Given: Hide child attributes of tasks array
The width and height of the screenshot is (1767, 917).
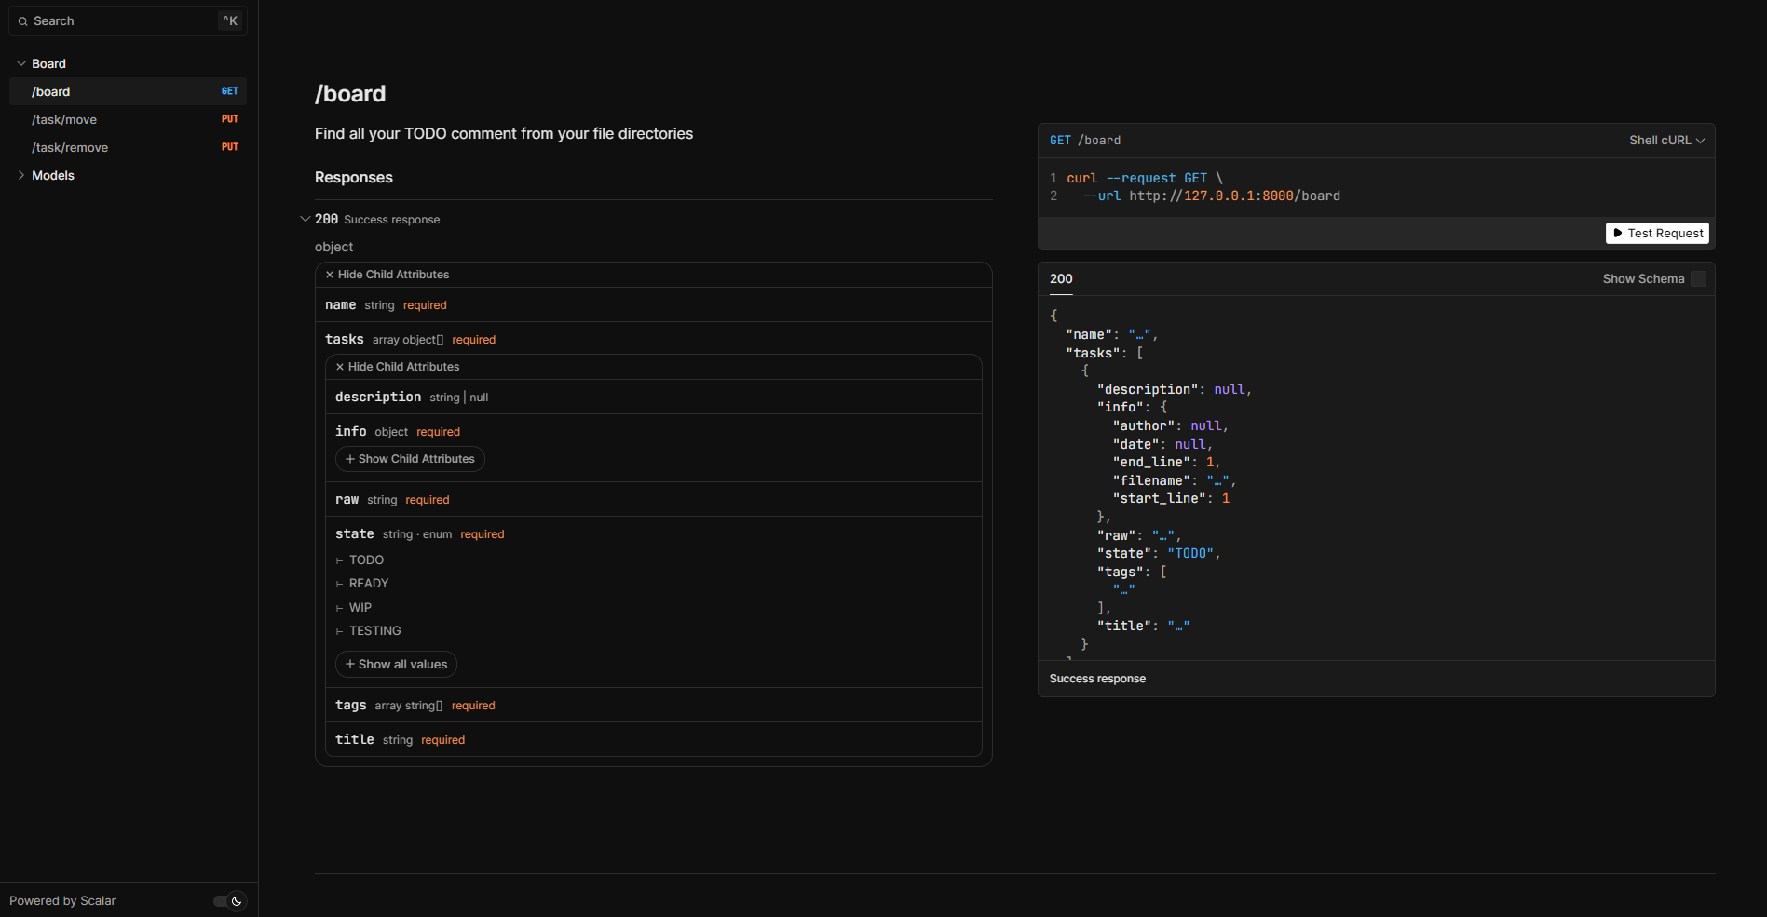Looking at the screenshot, I should coord(398,367).
